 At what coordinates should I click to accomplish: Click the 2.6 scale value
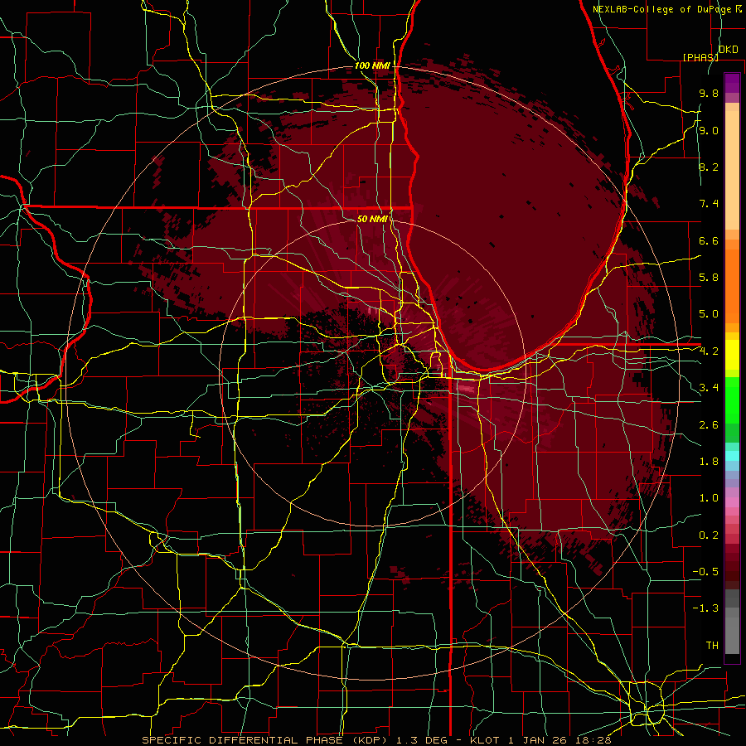click(x=709, y=425)
